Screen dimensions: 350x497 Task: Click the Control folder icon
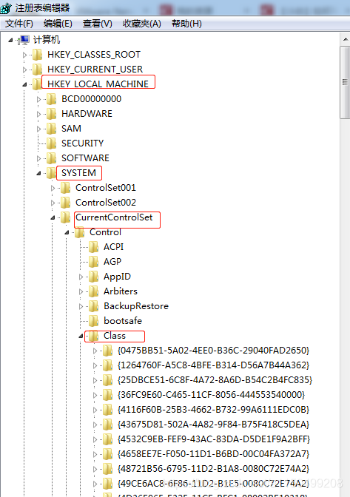pos(79,232)
